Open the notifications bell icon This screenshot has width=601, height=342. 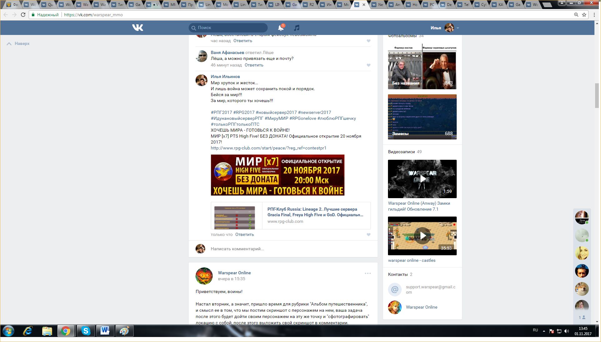(x=281, y=28)
